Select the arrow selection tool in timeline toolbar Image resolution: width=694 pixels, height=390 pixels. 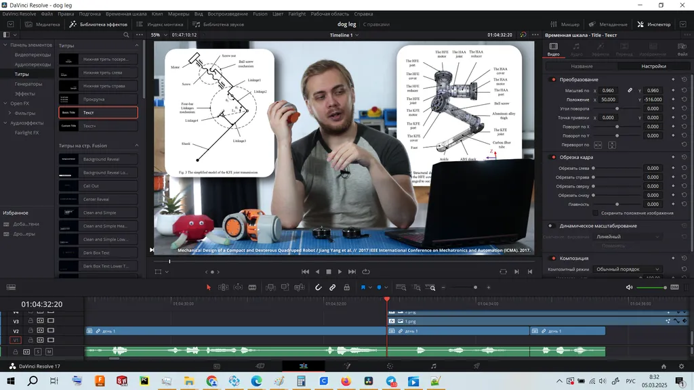(209, 287)
